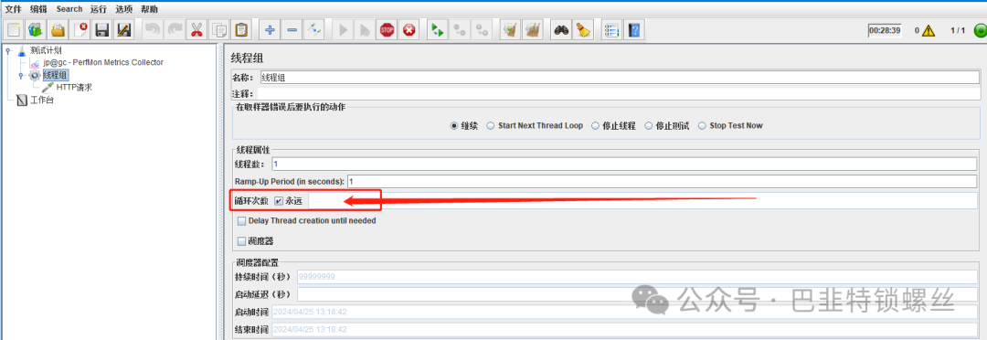Screen dimensions: 987x340
Task: Click the binoculars Search icon
Action: pyautogui.click(x=561, y=29)
